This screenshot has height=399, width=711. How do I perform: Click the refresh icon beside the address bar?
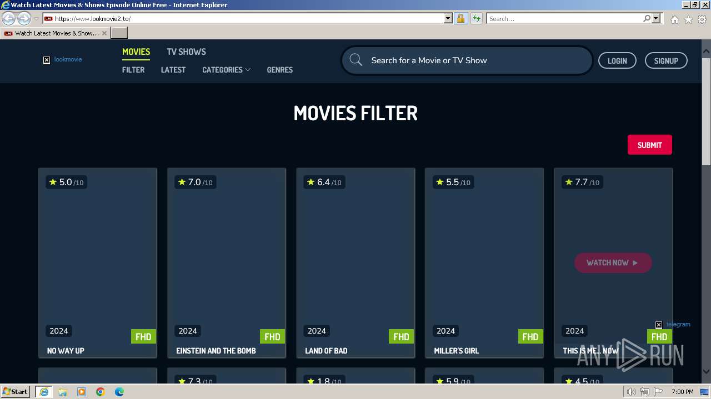point(476,18)
